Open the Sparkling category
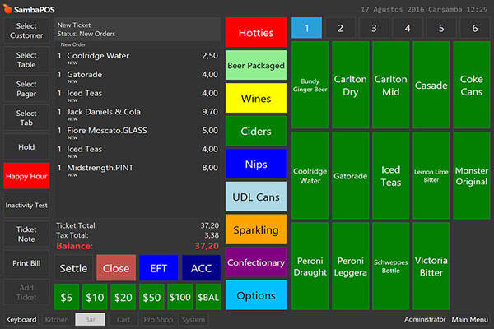The height and width of the screenshot is (329, 494). coord(255,230)
